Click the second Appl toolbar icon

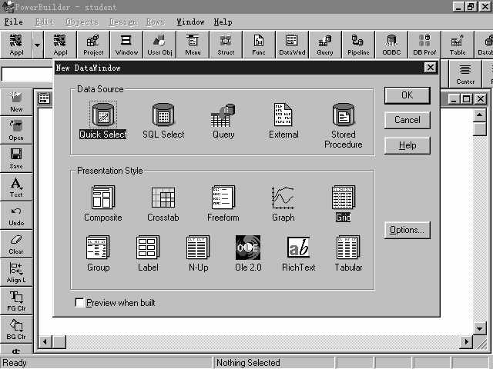tap(60, 45)
